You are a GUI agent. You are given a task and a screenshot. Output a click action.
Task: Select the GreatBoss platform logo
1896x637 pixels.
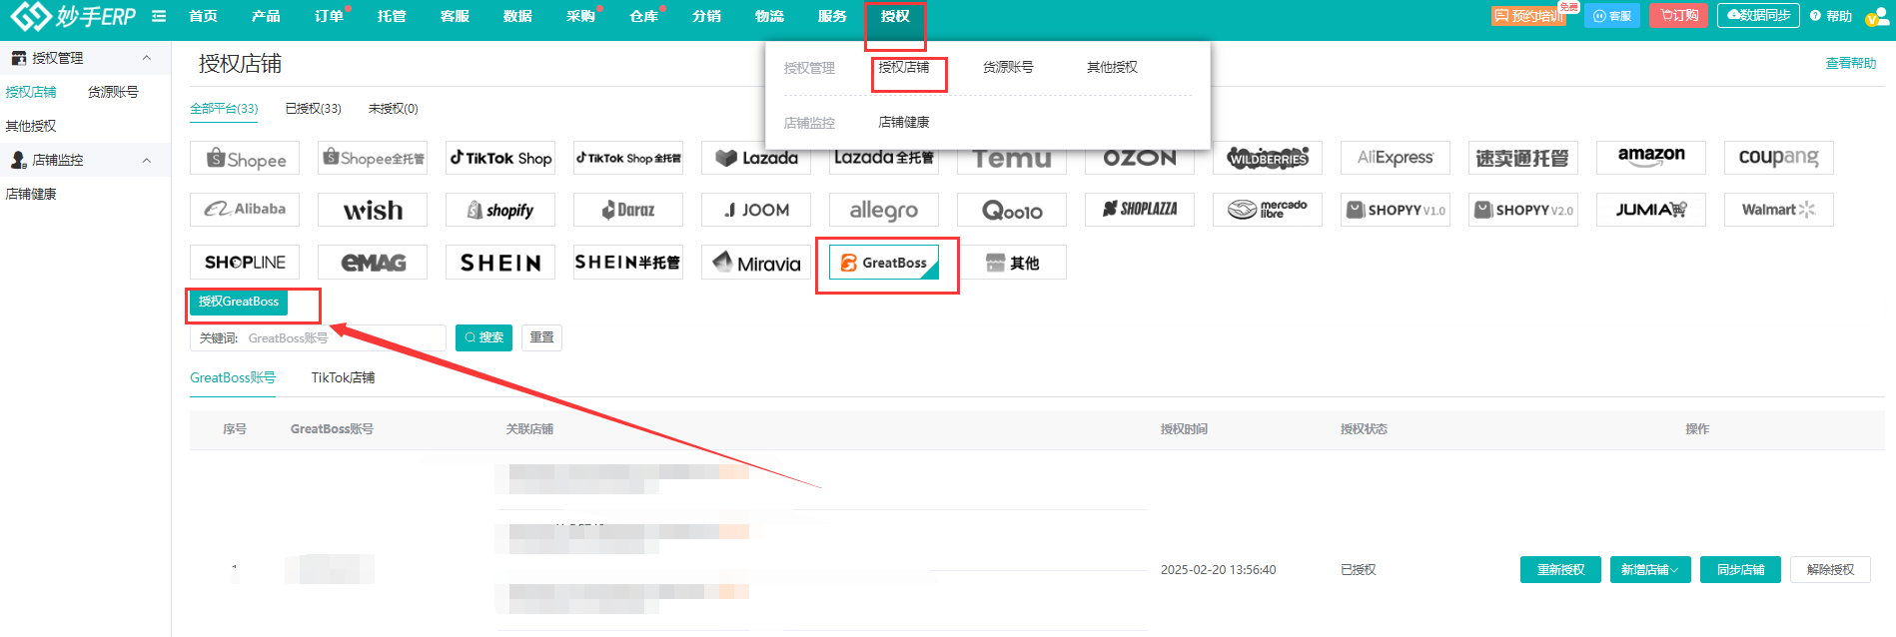pos(884,262)
